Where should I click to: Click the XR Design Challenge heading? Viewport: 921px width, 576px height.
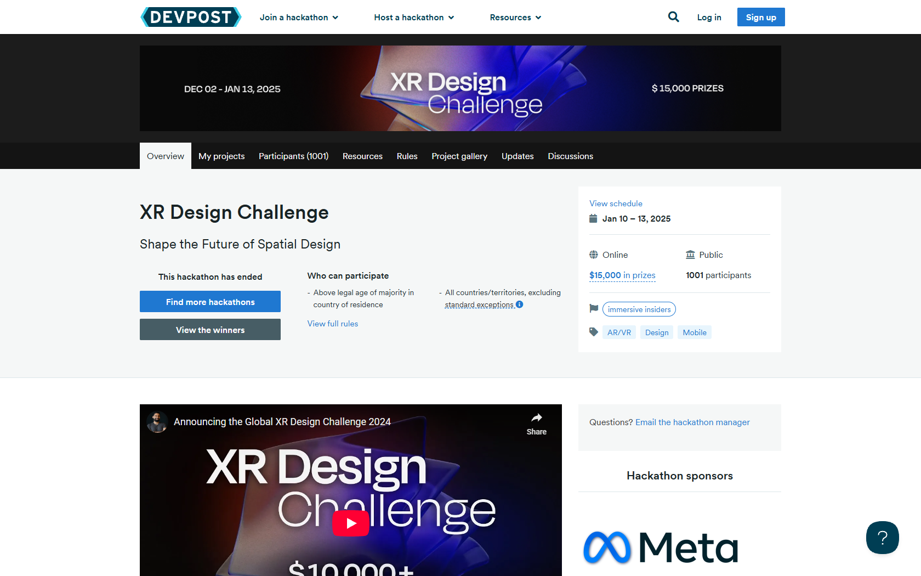click(234, 212)
